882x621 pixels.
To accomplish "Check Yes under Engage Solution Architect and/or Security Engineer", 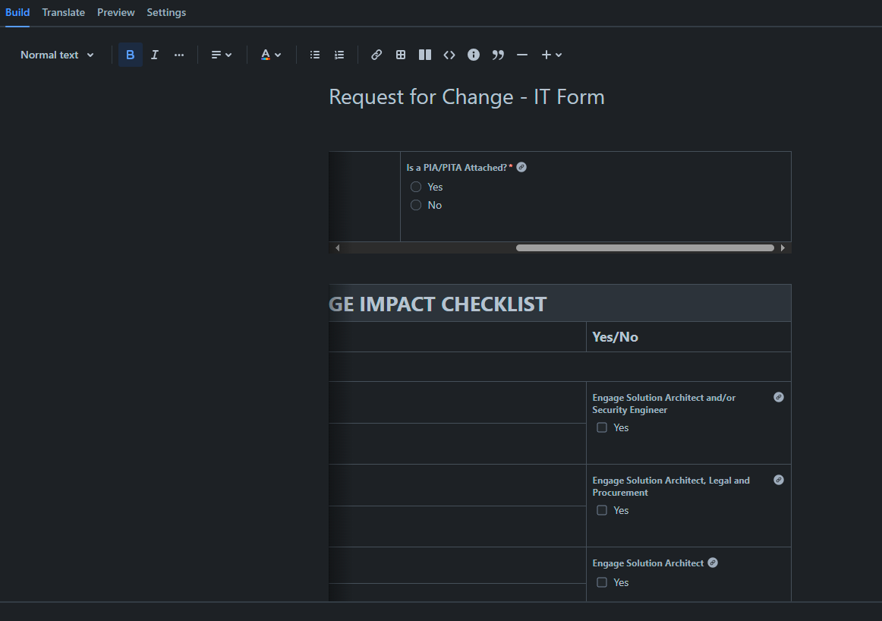I will pyautogui.click(x=602, y=427).
